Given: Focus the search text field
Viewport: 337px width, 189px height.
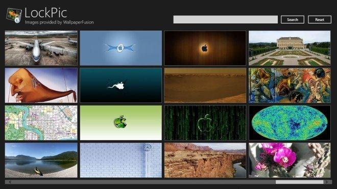Looking at the screenshot, I should 226,19.
